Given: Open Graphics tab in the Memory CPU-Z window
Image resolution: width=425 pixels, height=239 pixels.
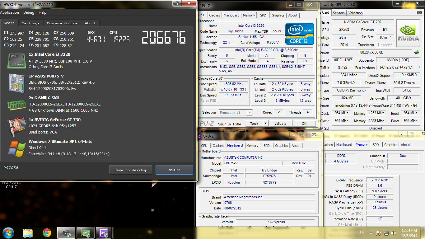Looking at the screenshot, I should point(391,145).
